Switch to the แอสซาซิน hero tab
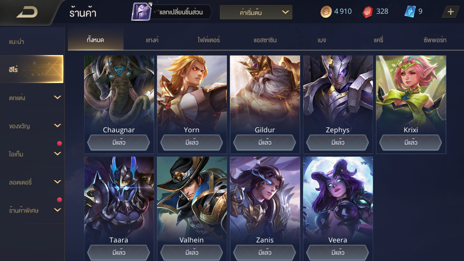This screenshot has height=261, width=464. click(x=265, y=40)
